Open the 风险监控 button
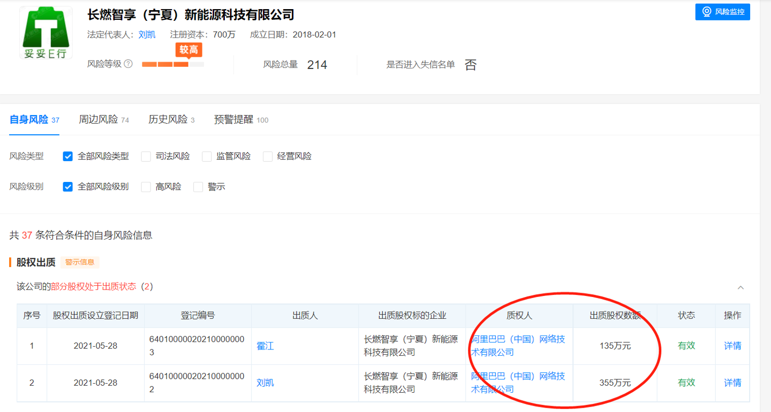The height and width of the screenshot is (412, 771). click(x=723, y=12)
